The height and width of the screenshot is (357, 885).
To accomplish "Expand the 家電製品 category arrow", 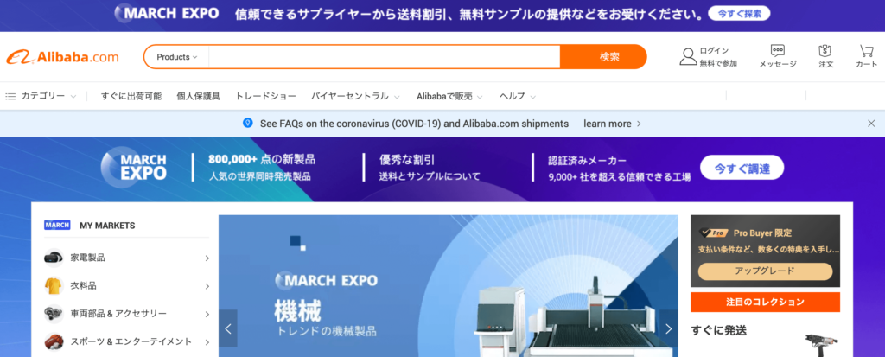I will pyautogui.click(x=207, y=258).
